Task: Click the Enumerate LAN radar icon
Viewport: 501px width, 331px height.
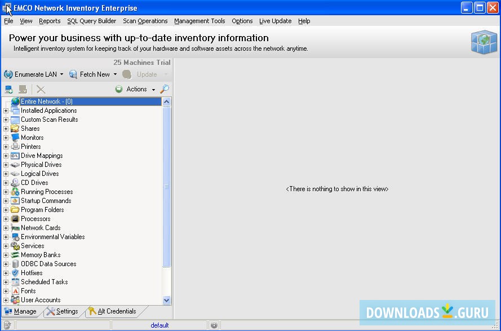Action: [8, 74]
